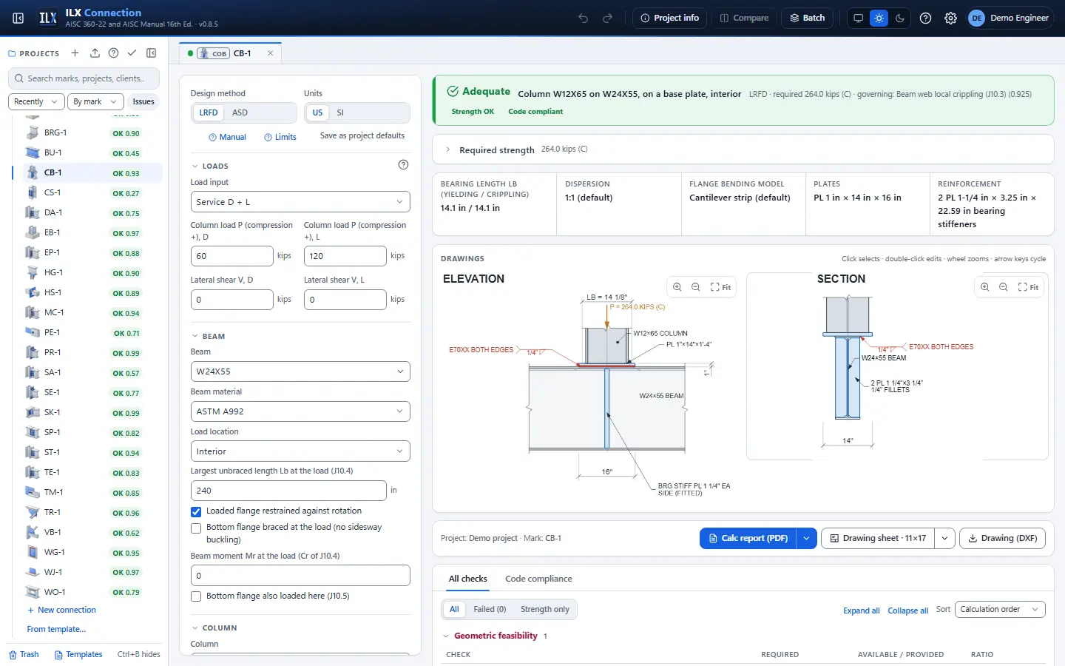
Task: Select the dark mode moon icon
Action: [900, 18]
